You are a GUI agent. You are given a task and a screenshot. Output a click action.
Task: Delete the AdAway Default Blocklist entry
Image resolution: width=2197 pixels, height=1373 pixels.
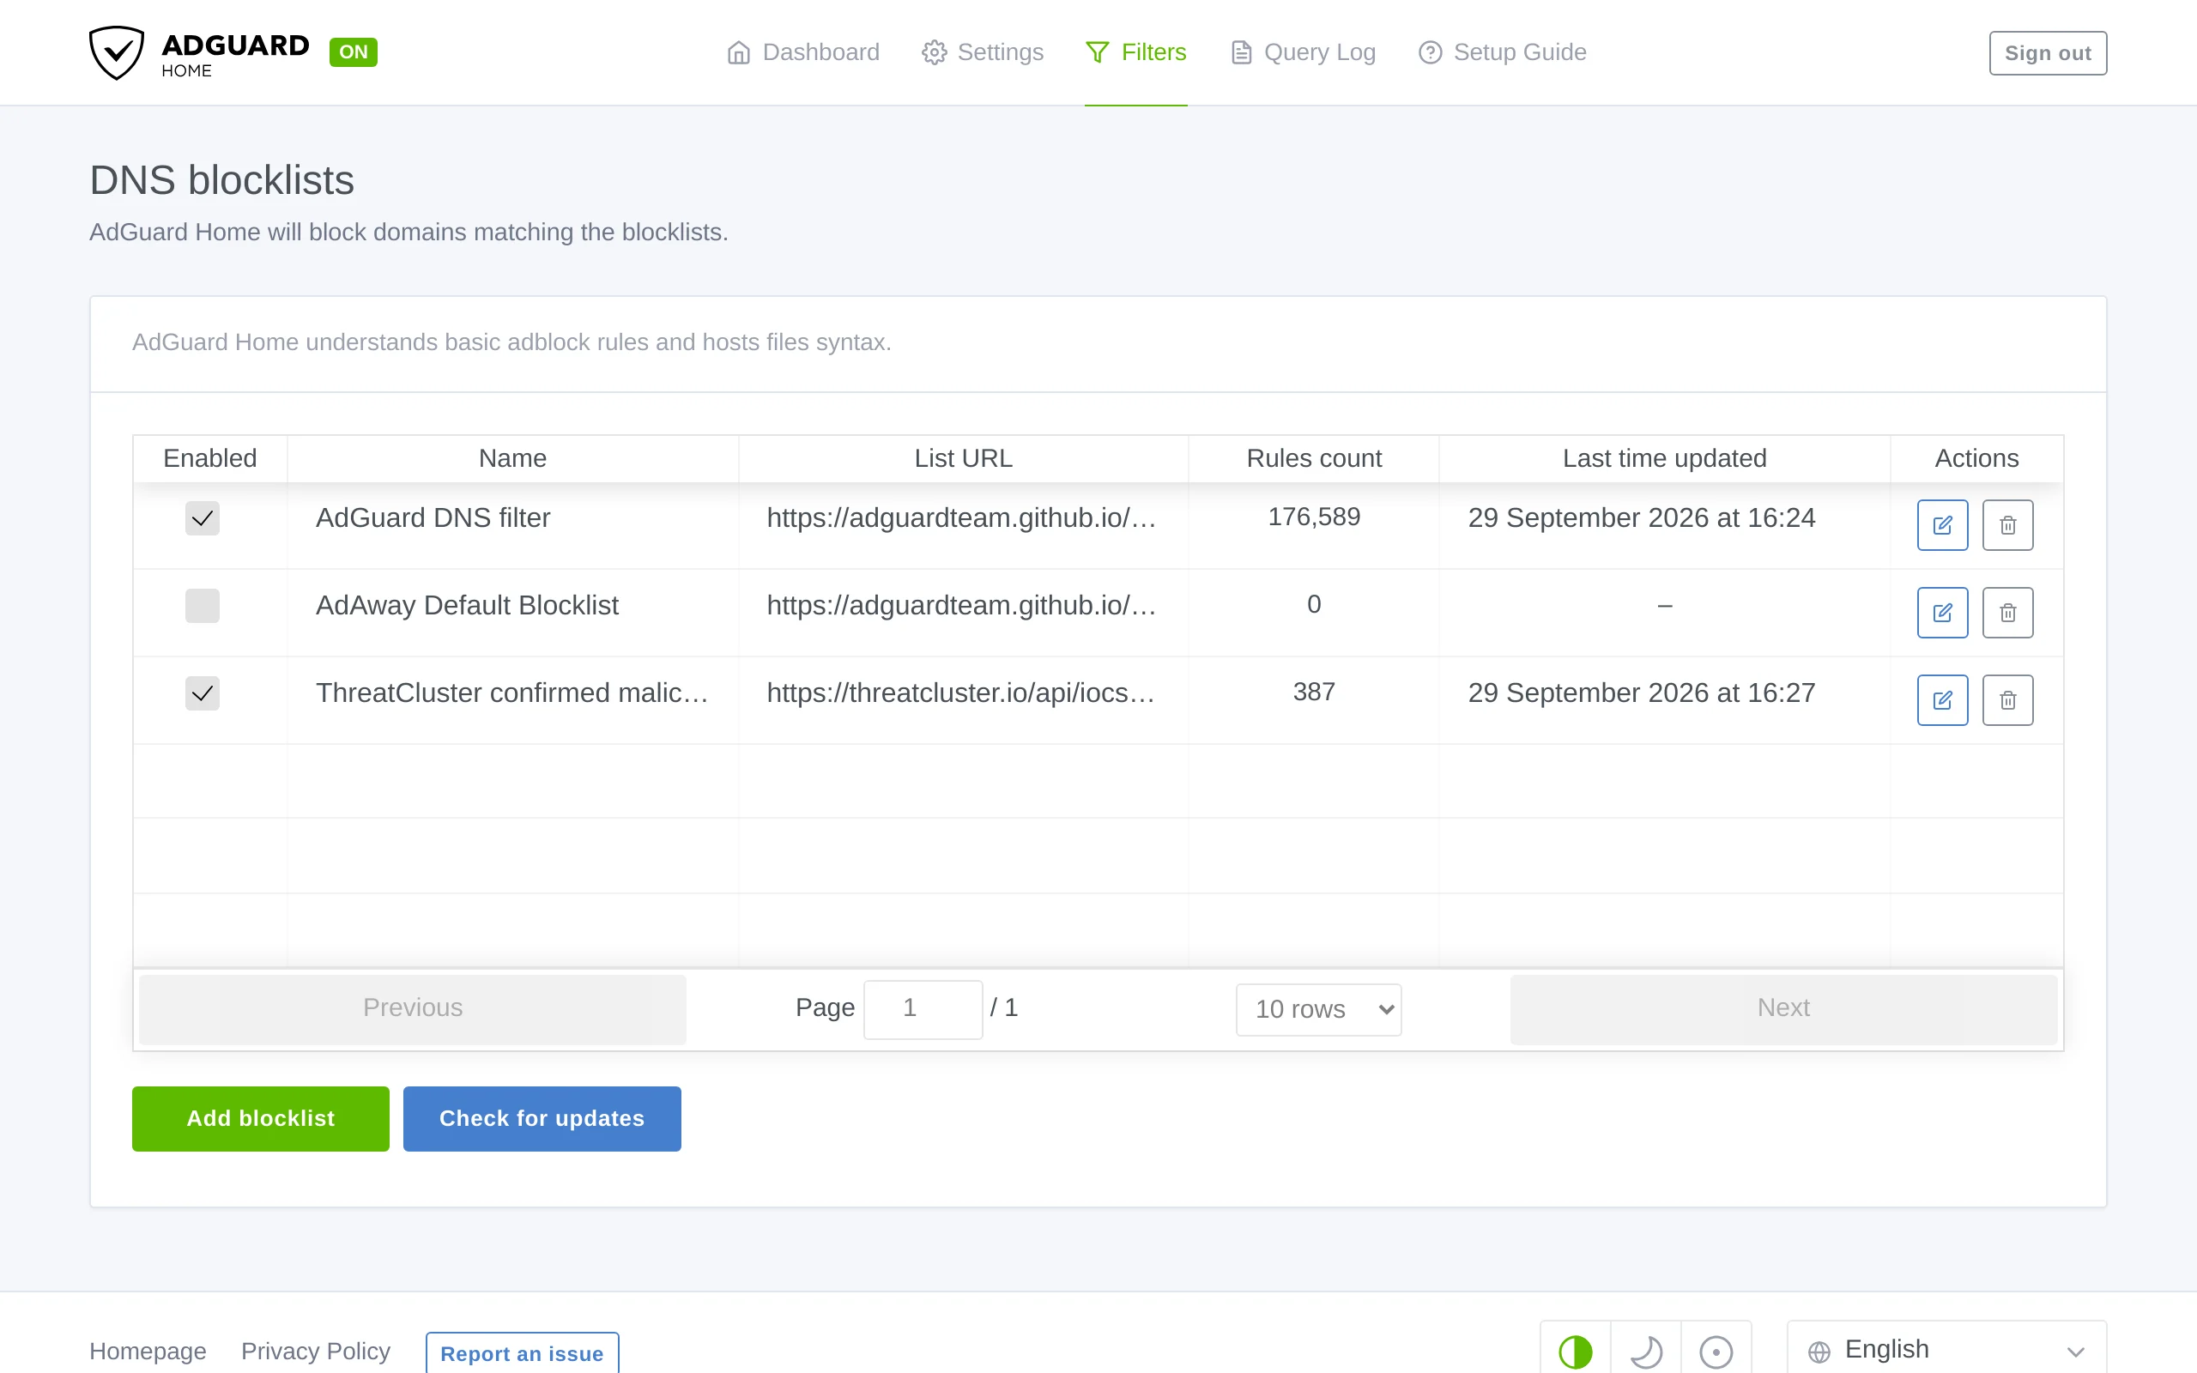(2007, 613)
